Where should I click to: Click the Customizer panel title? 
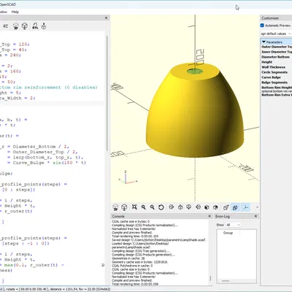click(x=270, y=18)
